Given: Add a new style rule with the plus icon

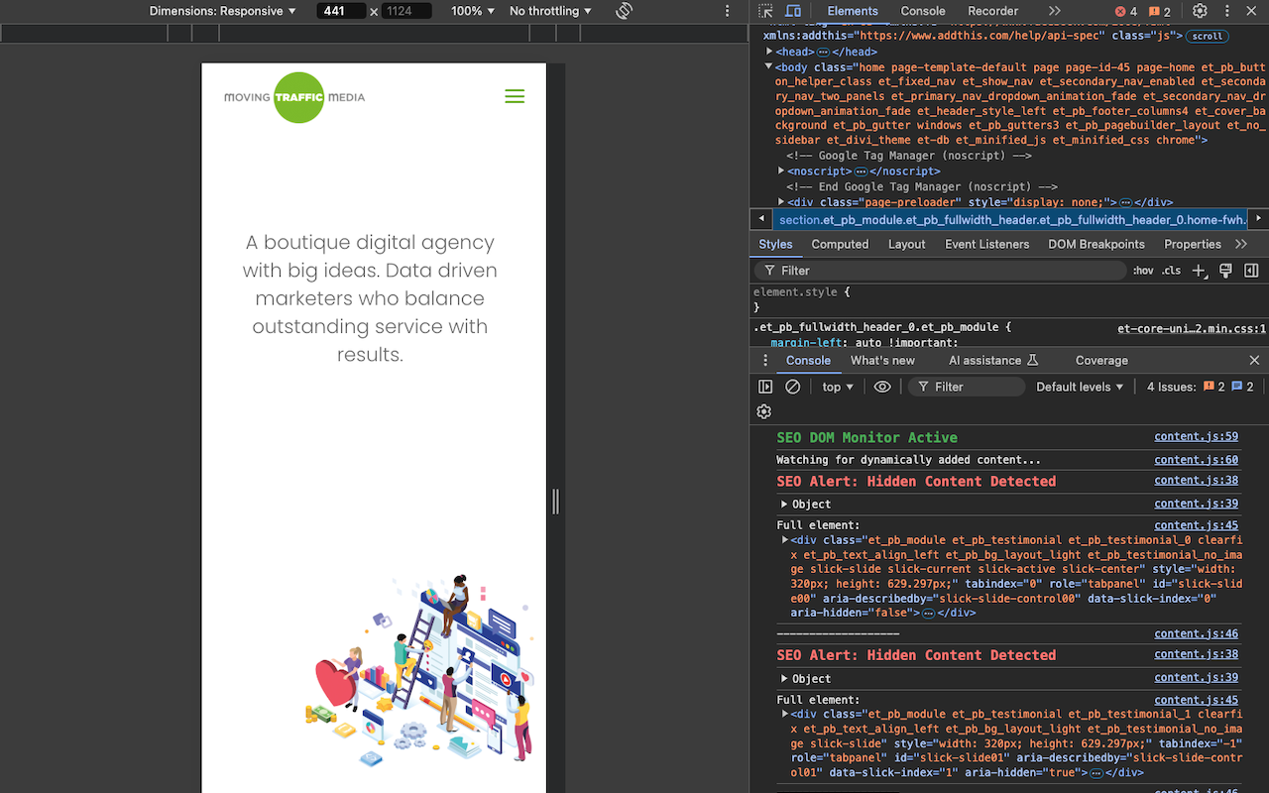Looking at the screenshot, I should pos(1200,270).
